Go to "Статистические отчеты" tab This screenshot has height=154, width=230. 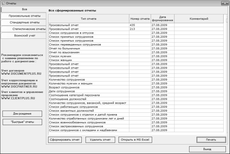28,29
